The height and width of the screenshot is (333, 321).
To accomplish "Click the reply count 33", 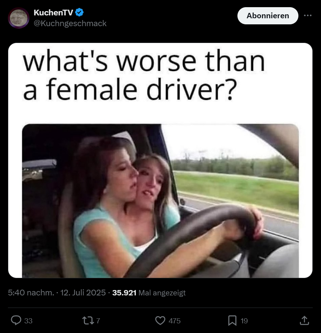I will [28, 321].
